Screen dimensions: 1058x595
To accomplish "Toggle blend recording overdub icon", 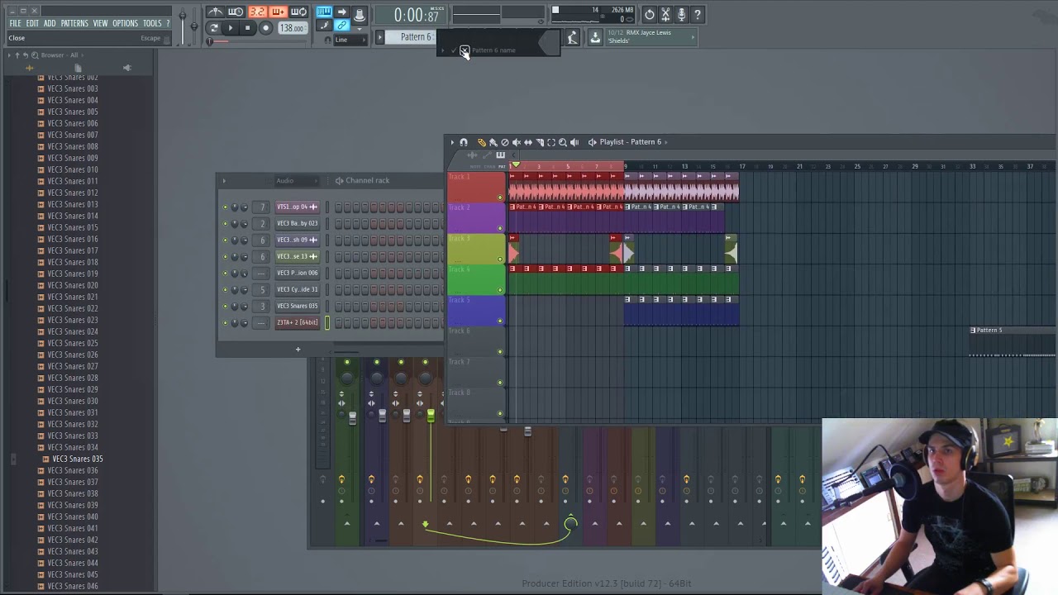I will tap(278, 12).
